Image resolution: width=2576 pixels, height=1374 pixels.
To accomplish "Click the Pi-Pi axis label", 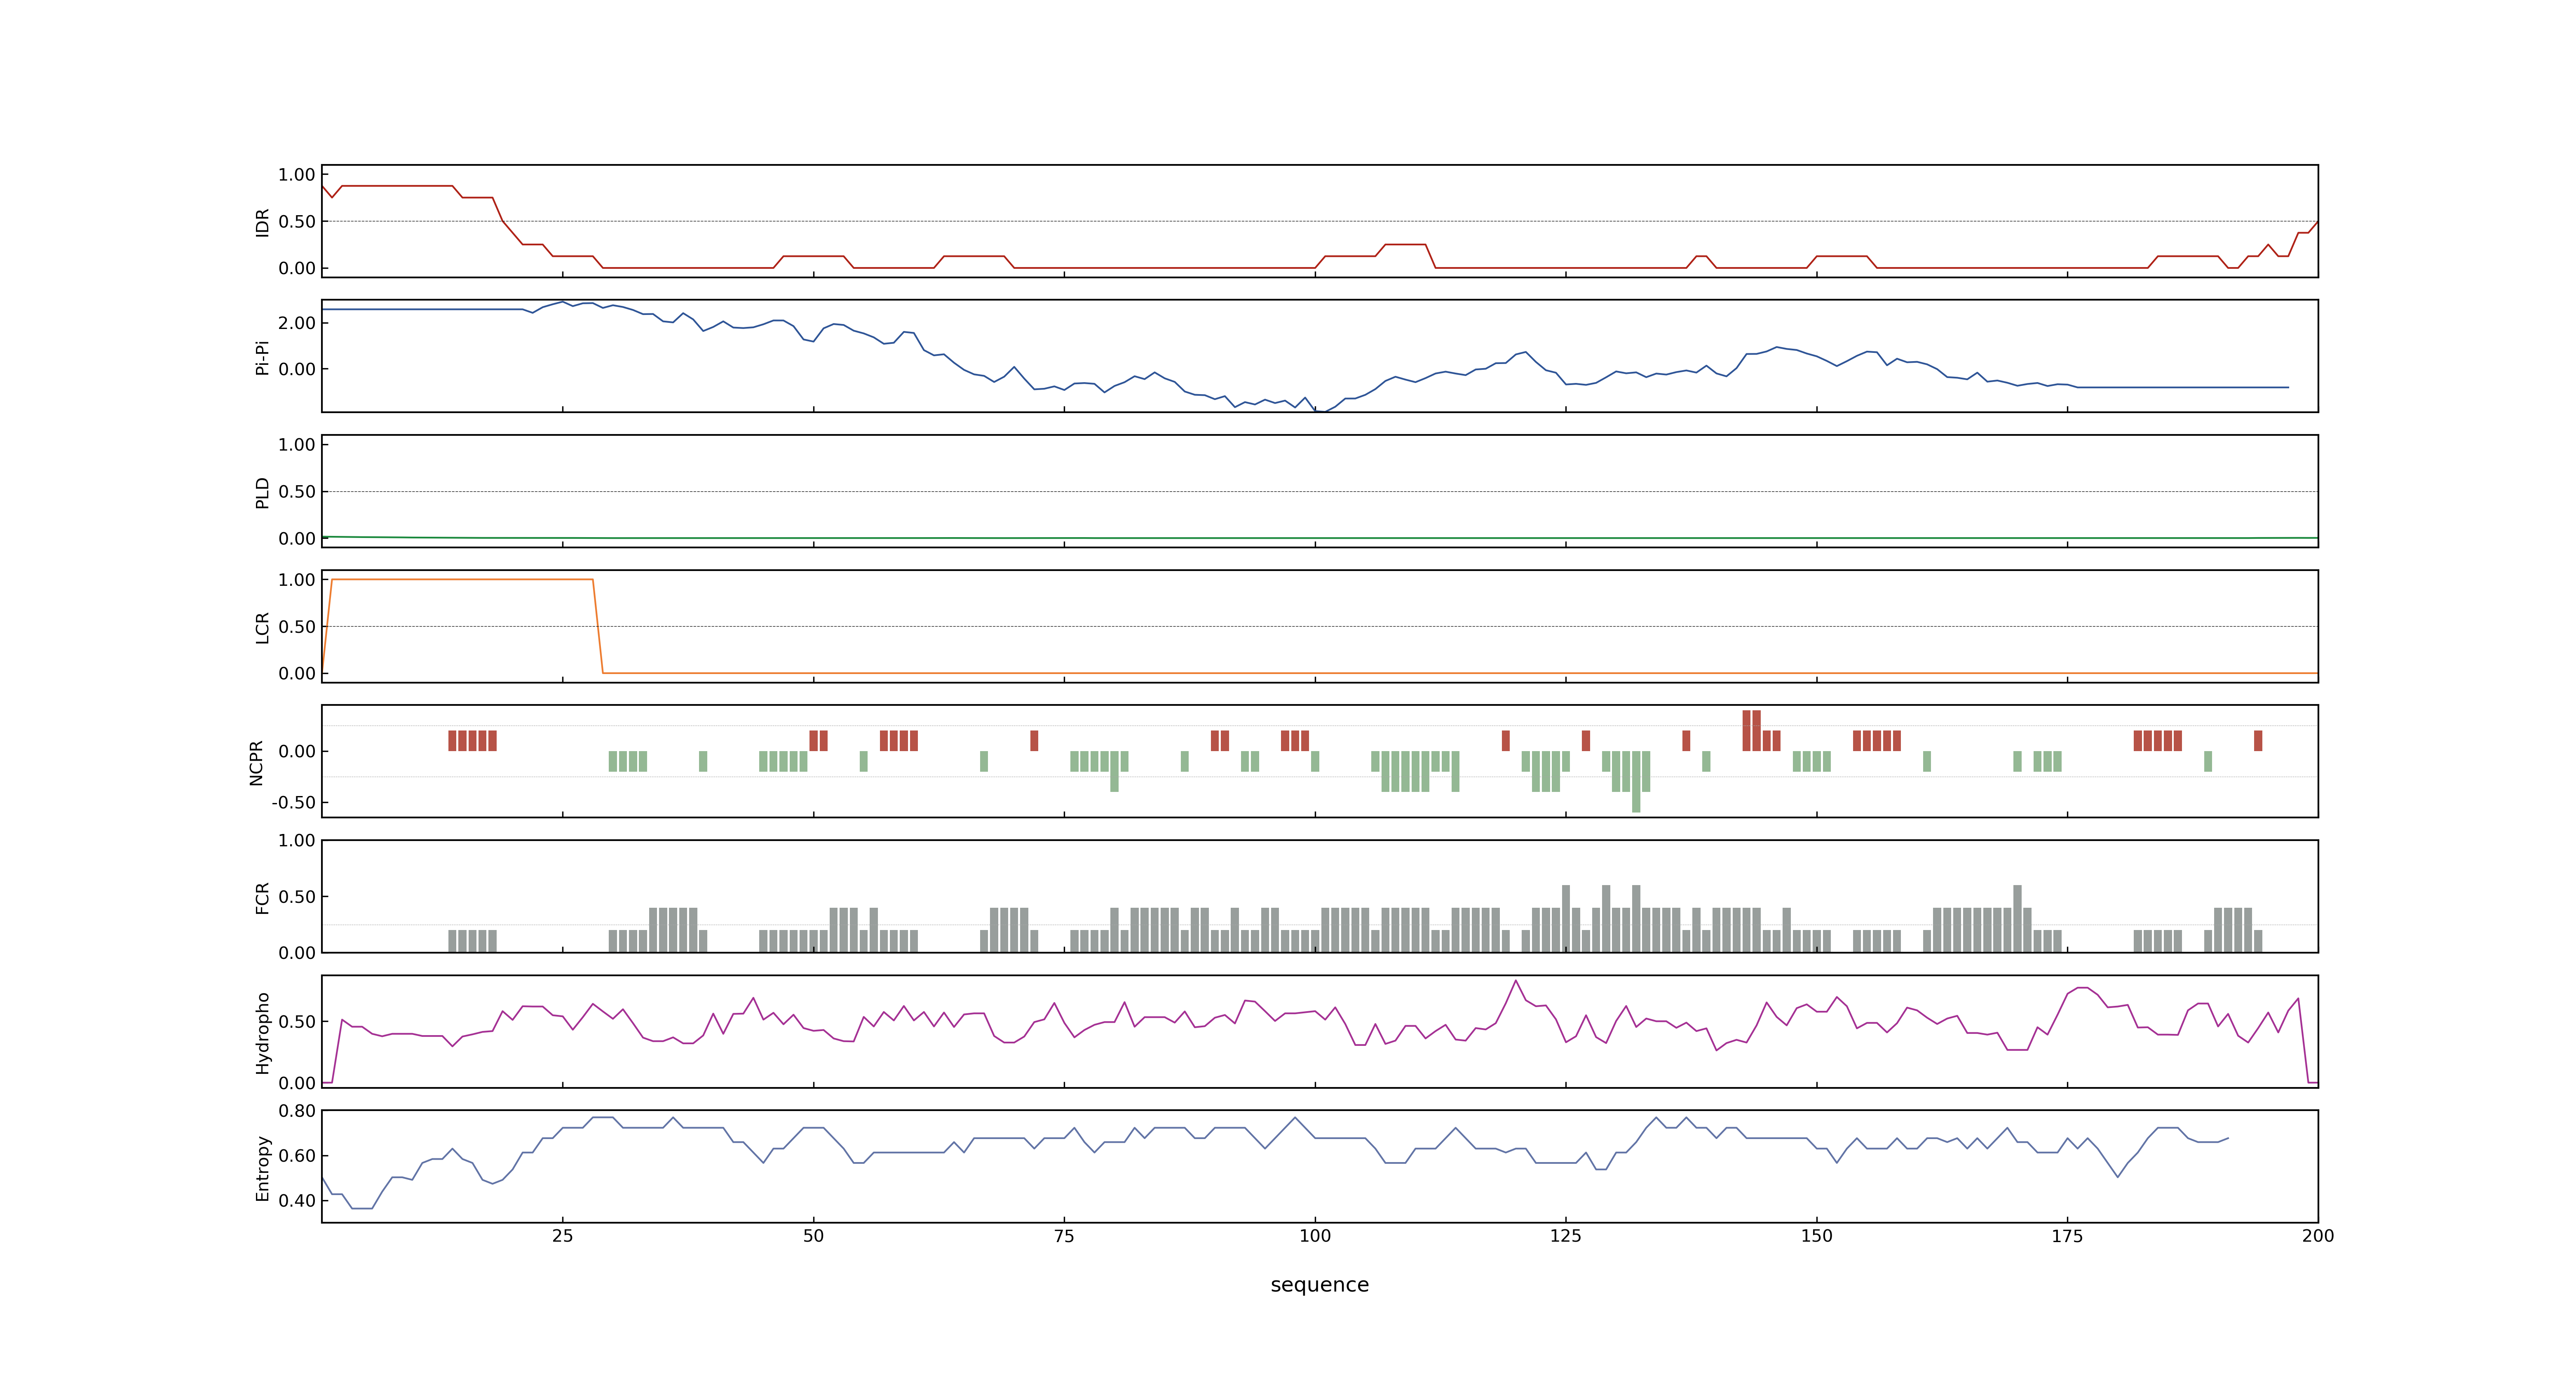I will (x=262, y=357).
